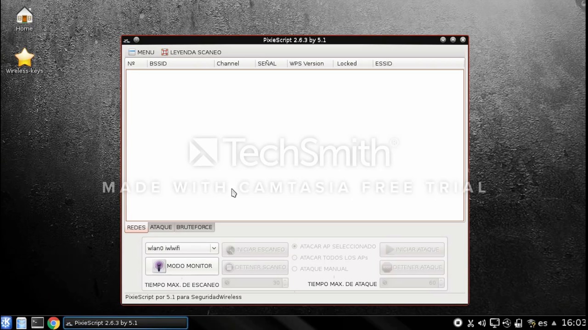This screenshot has height=330, width=588.
Task: Switch to the REDES tab
Action: 136,227
